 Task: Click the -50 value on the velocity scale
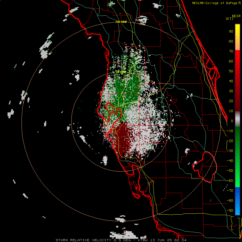point(230,171)
